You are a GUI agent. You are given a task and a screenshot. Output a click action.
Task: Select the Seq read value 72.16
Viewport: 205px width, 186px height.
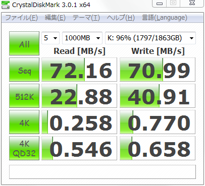click(79, 70)
